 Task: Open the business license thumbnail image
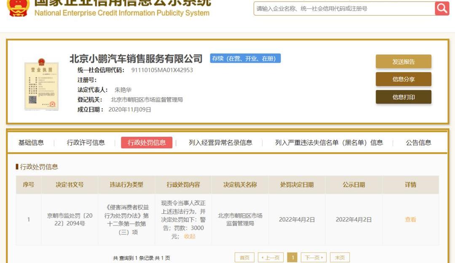pos(41,85)
